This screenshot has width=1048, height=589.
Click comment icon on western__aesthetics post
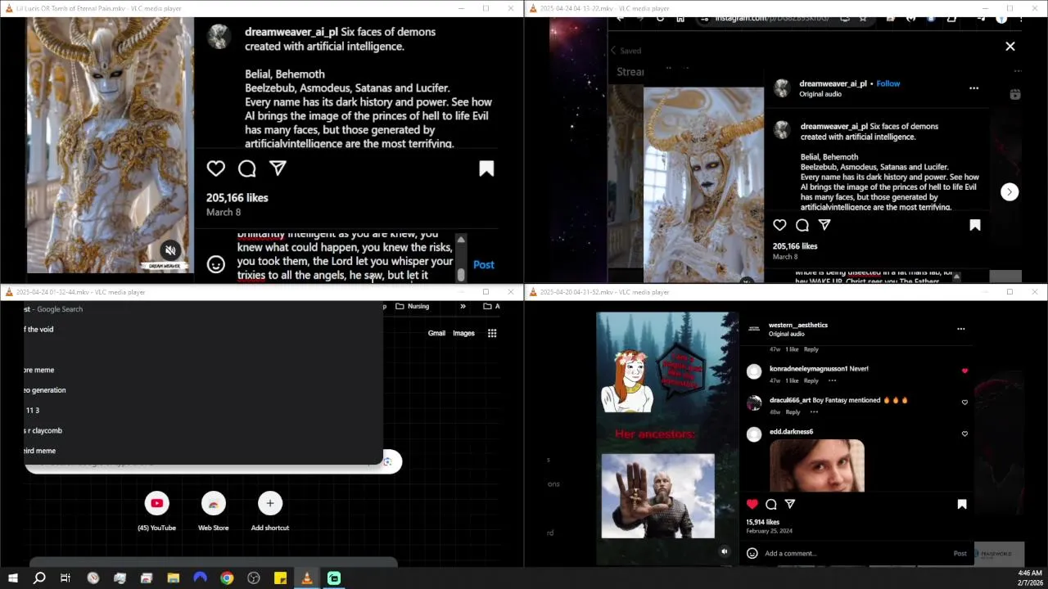[x=770, y=504]
